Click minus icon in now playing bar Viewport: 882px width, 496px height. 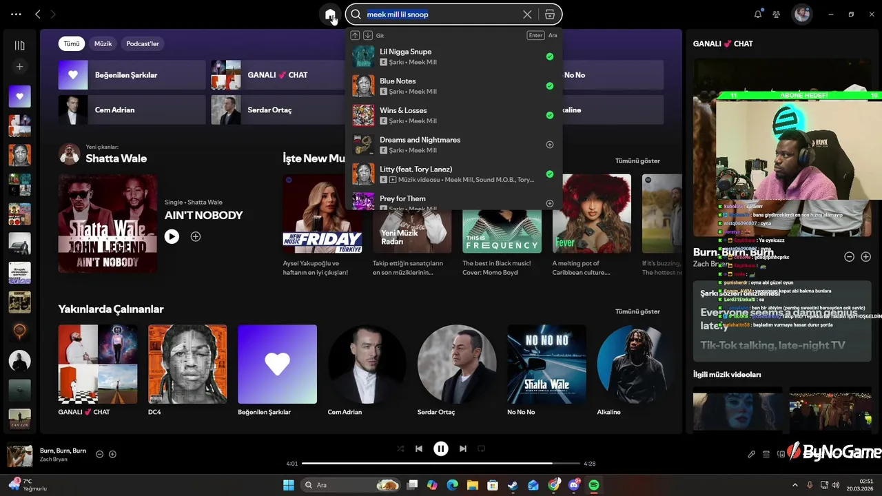[x=99, y=454]
